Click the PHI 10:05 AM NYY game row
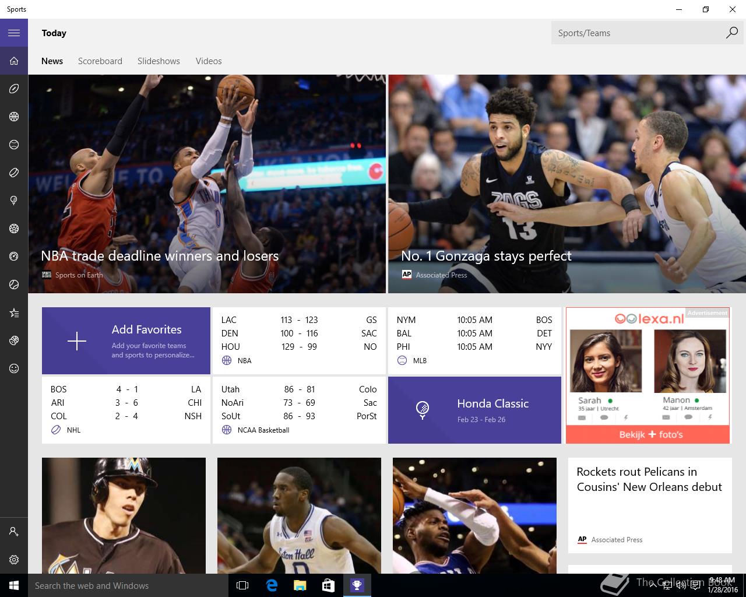The height and width of the screenshot is (597, 746). pyautogui.click(x=474, y=346)
